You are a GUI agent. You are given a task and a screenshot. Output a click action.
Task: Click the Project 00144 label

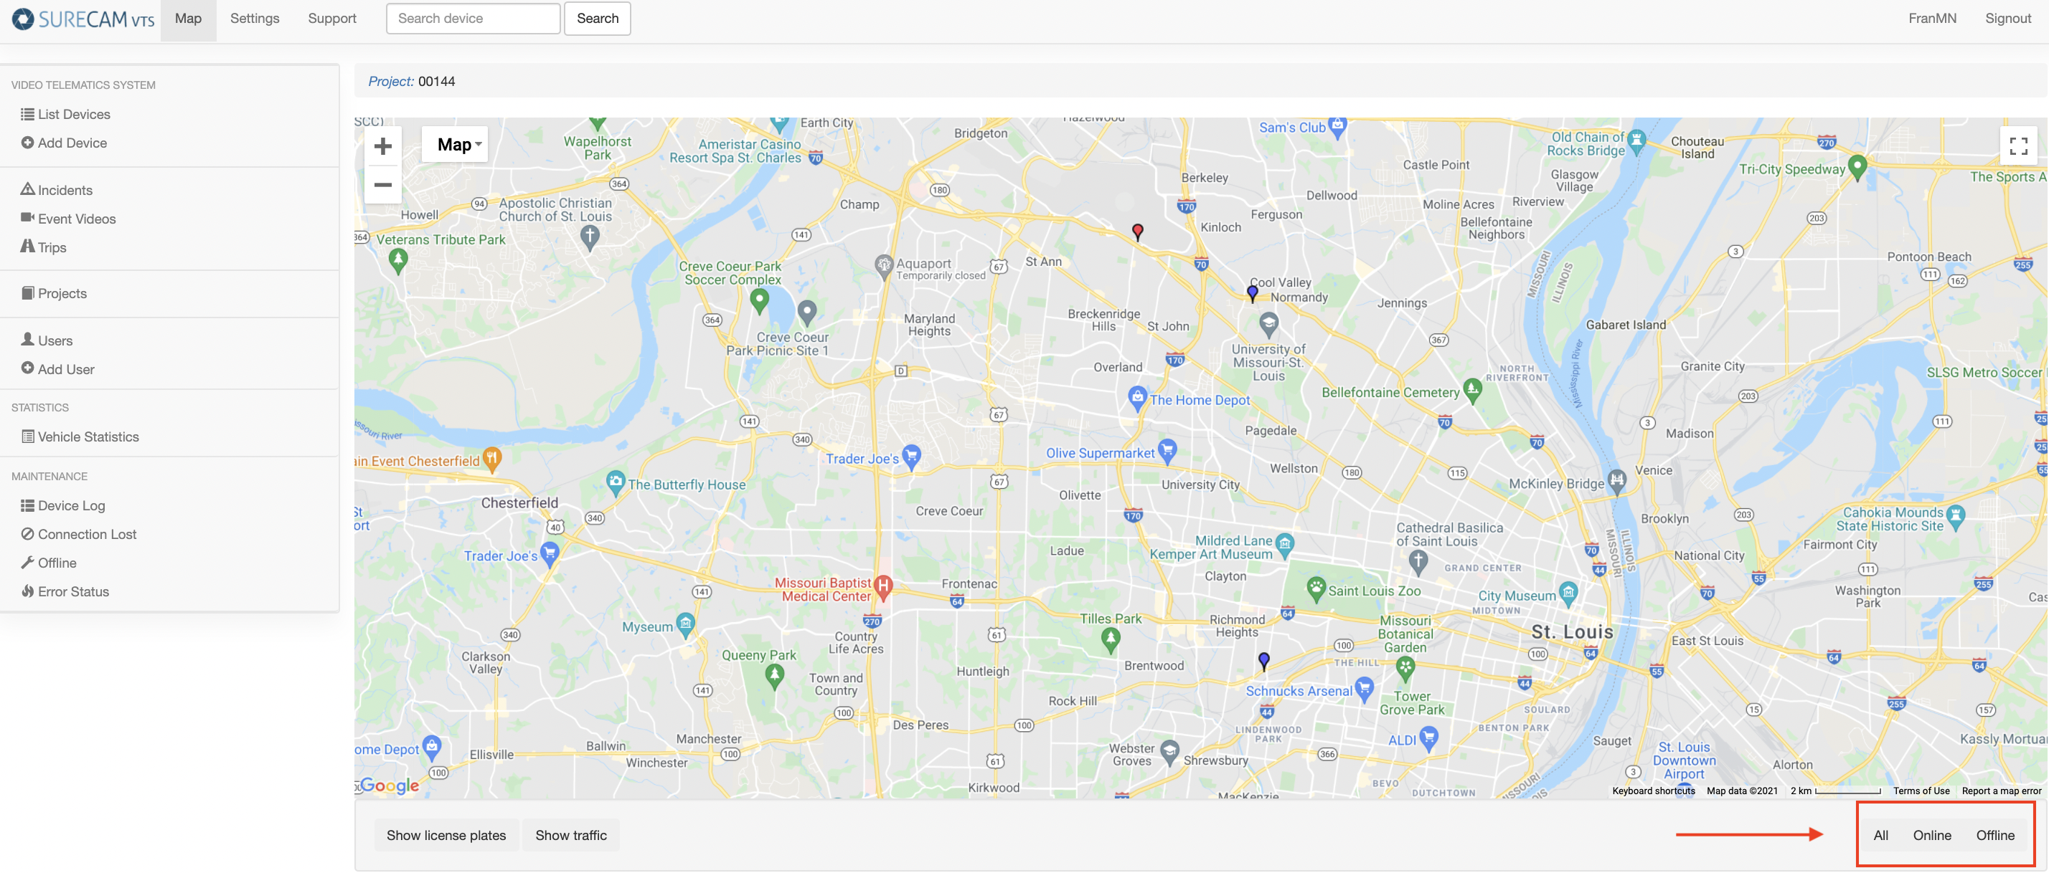coord(411,81)
